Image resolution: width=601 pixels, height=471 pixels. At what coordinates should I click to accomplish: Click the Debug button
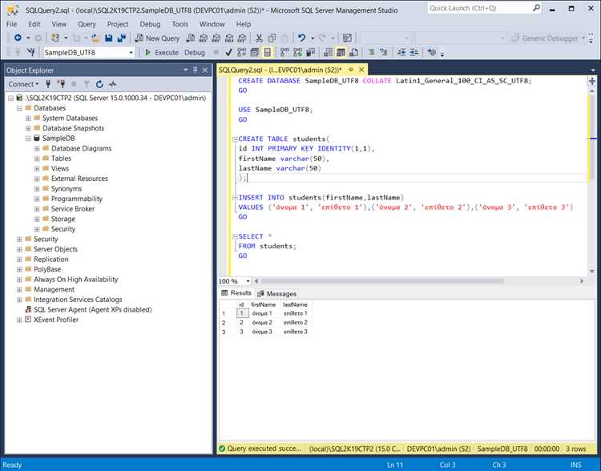[195, 53]
